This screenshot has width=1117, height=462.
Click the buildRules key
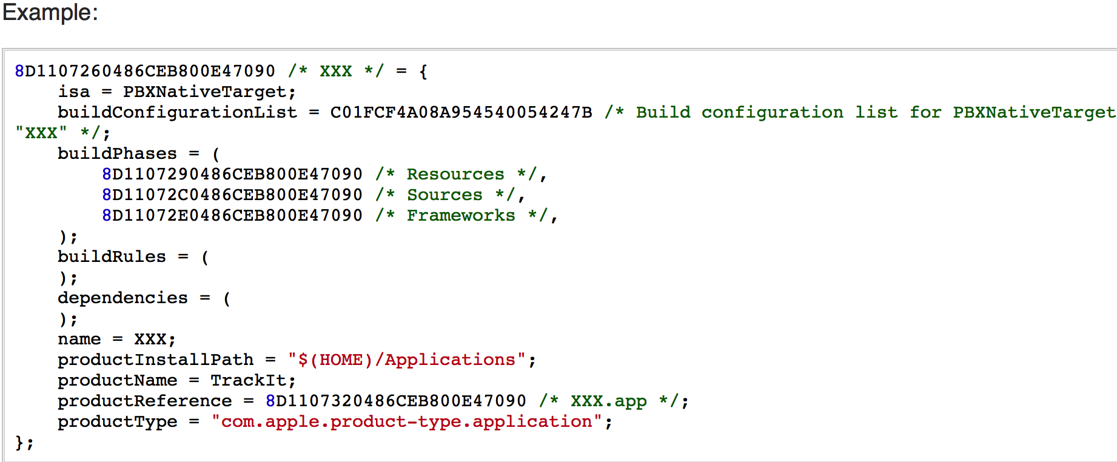point(112,257)
